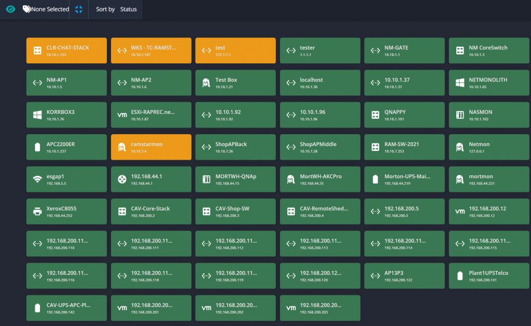
Task: Click the NM-AP2 device name
Action: click(141, 80)
